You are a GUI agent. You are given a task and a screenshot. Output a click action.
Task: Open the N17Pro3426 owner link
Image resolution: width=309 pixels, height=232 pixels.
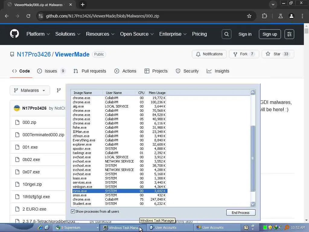[34, 54]
